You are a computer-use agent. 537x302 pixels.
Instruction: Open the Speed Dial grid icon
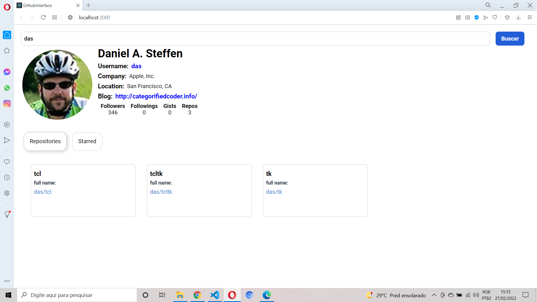click(x=55, y=17)
